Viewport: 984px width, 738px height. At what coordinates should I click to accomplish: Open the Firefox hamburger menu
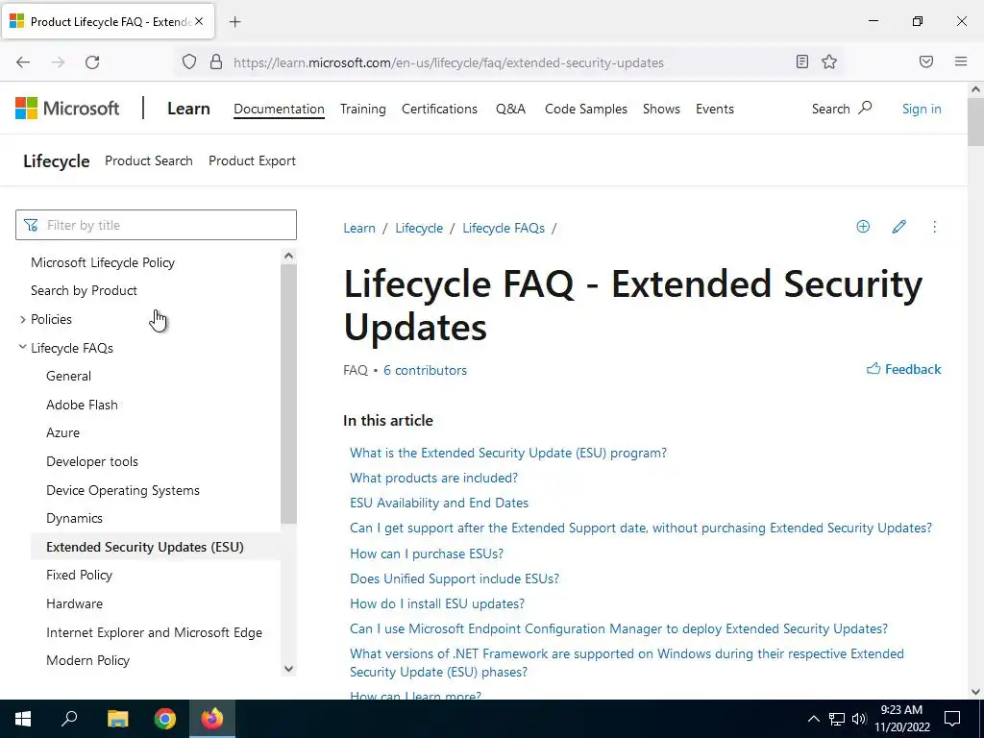tap(961, 61)
